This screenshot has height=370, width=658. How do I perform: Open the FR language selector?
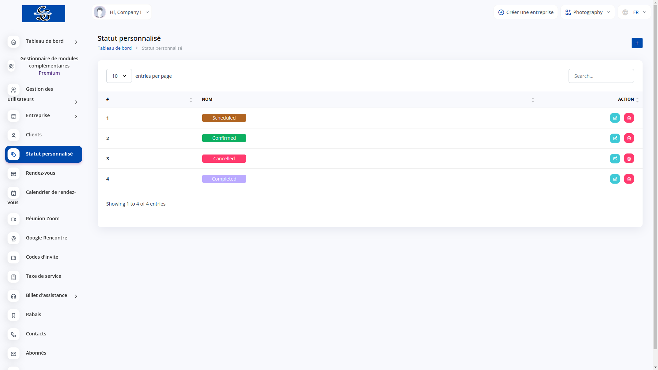(x=634, y=12)
